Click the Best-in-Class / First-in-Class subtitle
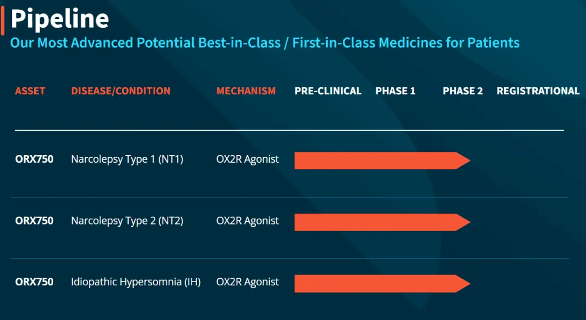 click(265, 43)
